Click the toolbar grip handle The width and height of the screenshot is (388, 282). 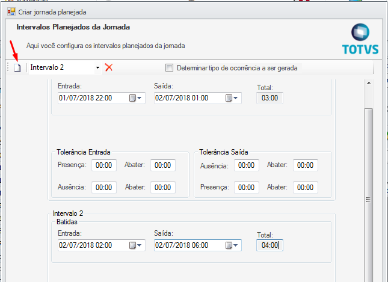click(x=8, y=67)
